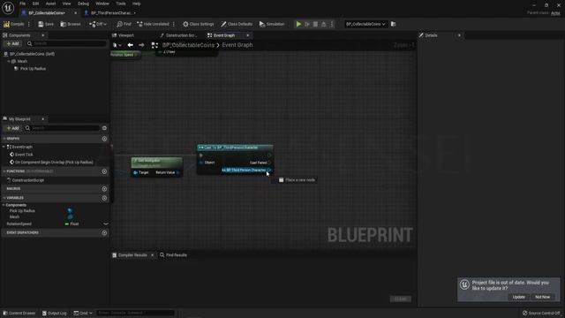Screen dimensions: 565x318
Task: Add new function with plus icon
Action: (x=104, y=171)
